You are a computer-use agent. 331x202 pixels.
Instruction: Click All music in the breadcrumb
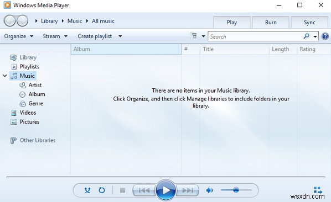coord(103,21)
